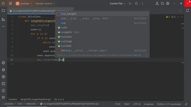Viewport: 191px width, 107px height.
Task: Go to next highlighted error arrow
Action: click(182, 17)
